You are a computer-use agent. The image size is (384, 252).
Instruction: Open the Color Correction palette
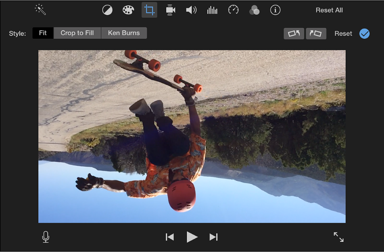pos(128,10)
